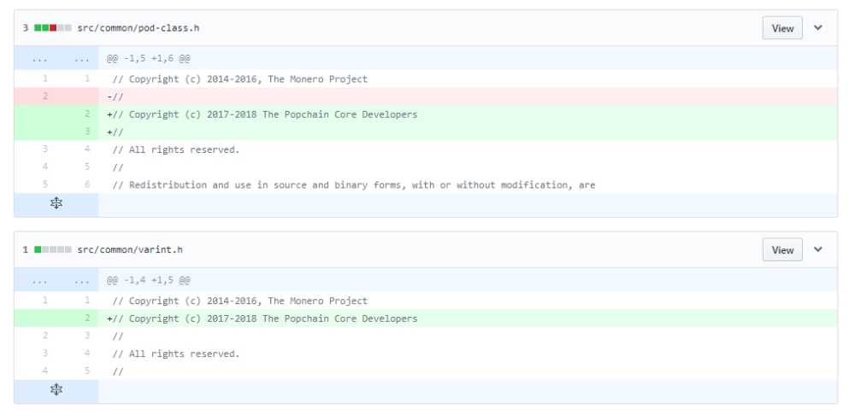Collapse the pod-class.h diff with chevron
The height and width of the screenshot is (415, 855).
coord(818,28)
